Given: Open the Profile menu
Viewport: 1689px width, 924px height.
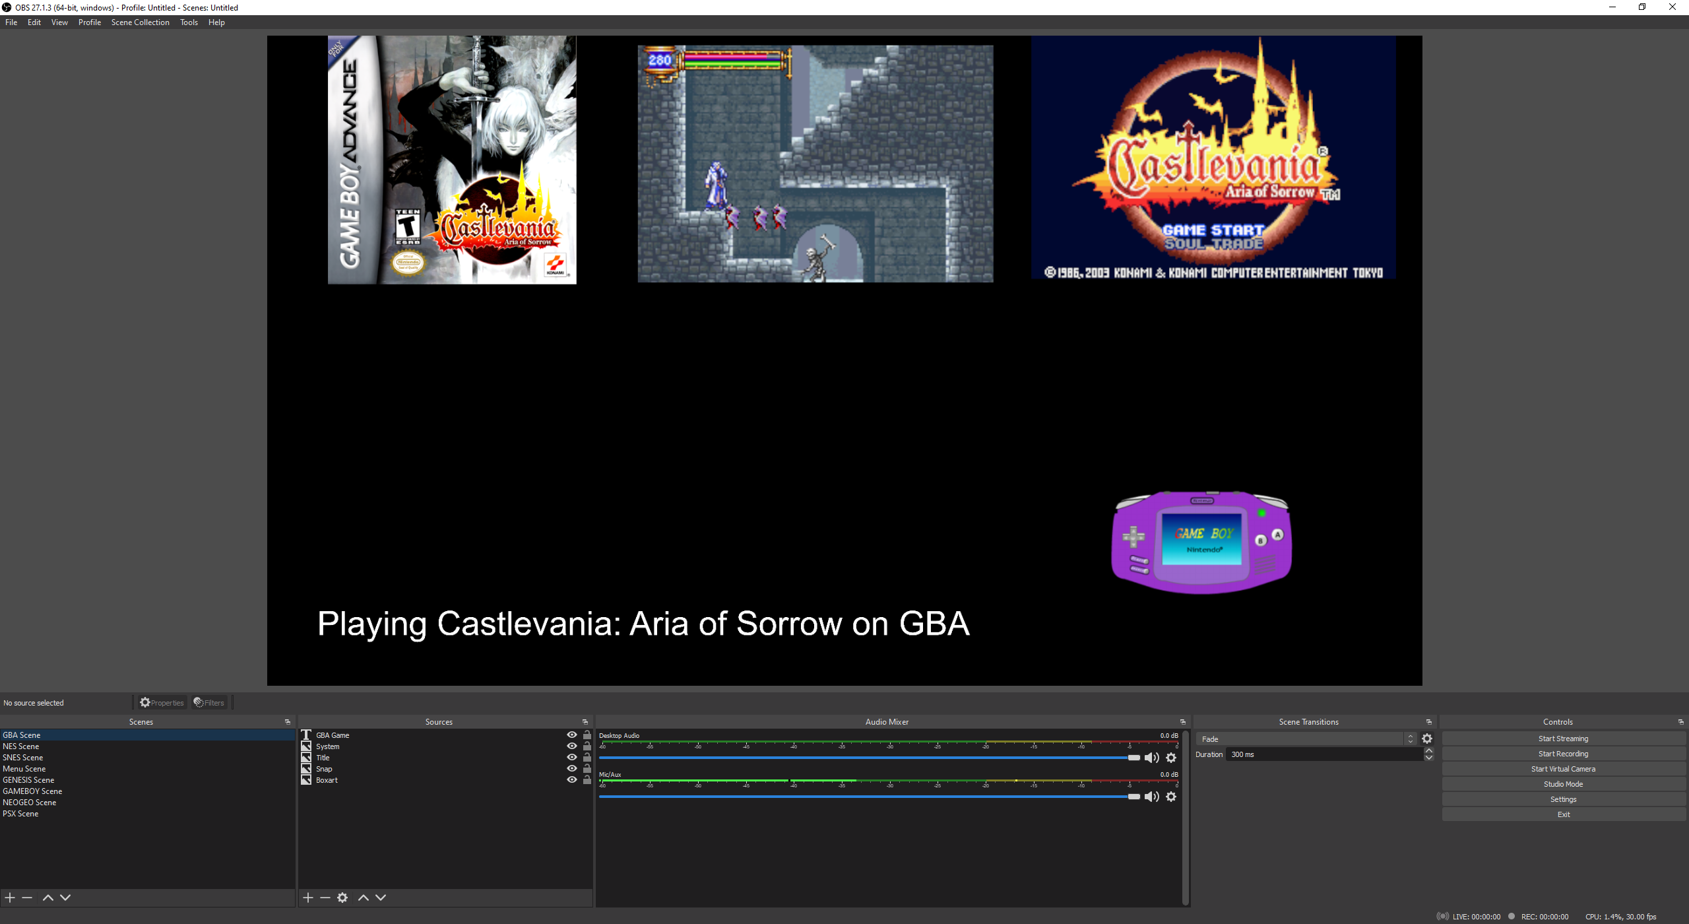Looking at the screenshot, I should coord(90,22).
